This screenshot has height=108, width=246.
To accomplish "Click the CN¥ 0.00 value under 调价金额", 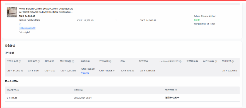I will tap(50, 71).
